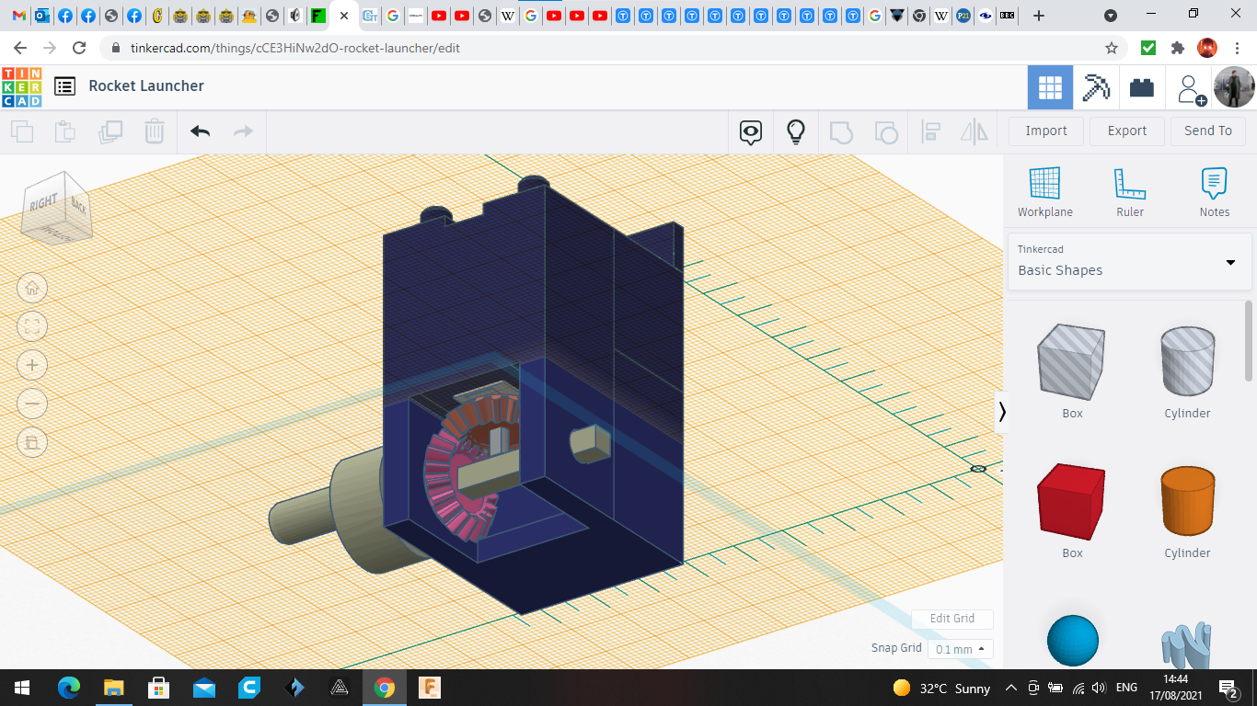Open the Mail app from the taskbar
The width and height of the screenshot is (1257, 706).
203,688
